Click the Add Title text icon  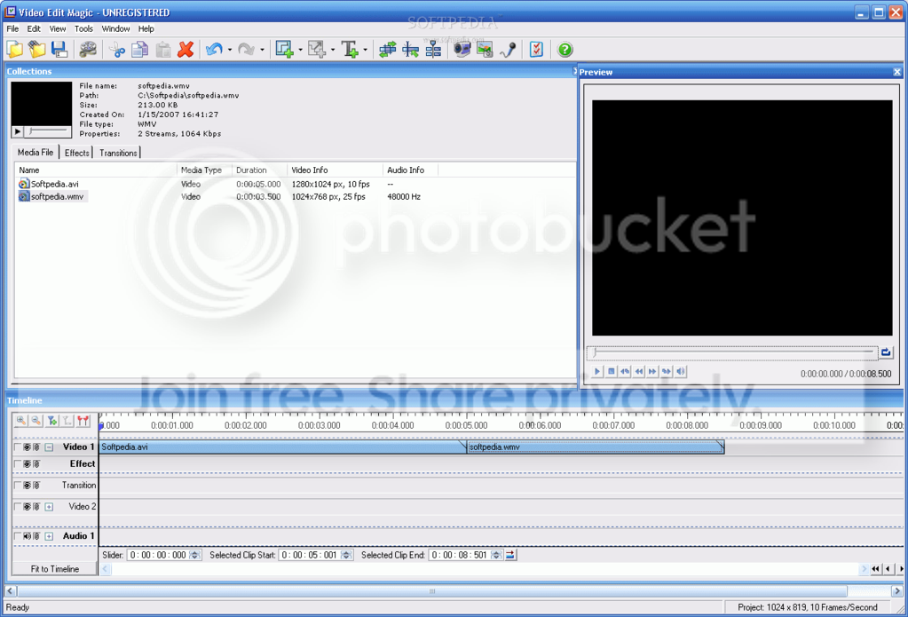350,50
